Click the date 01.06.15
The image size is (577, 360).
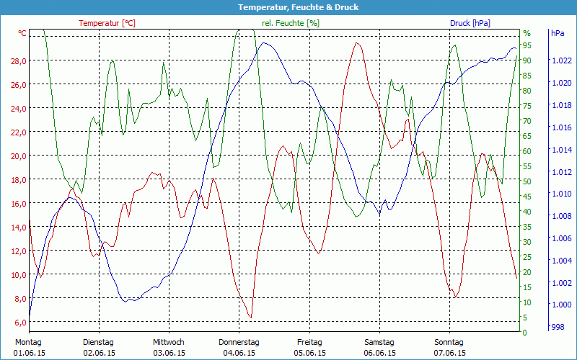coord(30,354)
